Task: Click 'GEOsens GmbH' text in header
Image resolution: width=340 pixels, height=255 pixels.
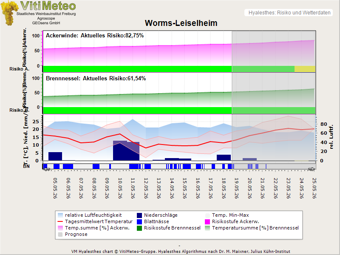Action: 46,23
